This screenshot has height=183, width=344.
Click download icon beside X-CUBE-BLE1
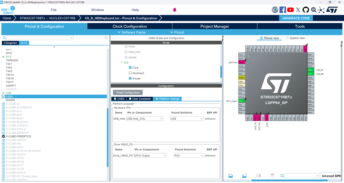[x=3, y=115]
